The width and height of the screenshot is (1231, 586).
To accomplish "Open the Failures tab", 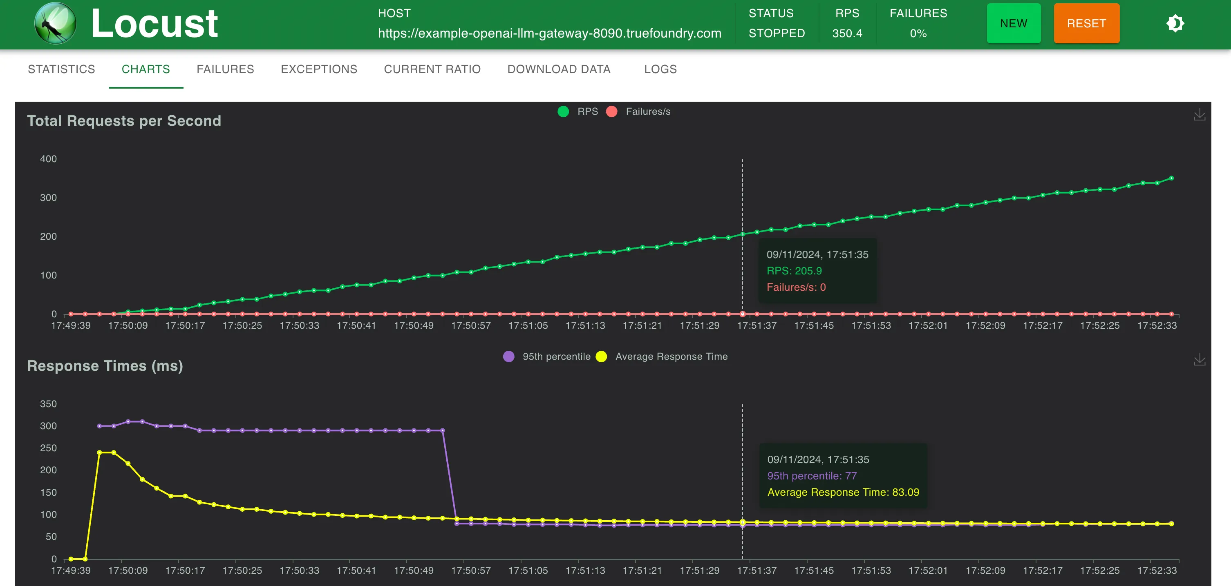I will [225, 69].
